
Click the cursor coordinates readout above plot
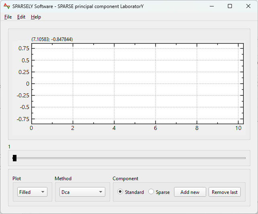52,39
